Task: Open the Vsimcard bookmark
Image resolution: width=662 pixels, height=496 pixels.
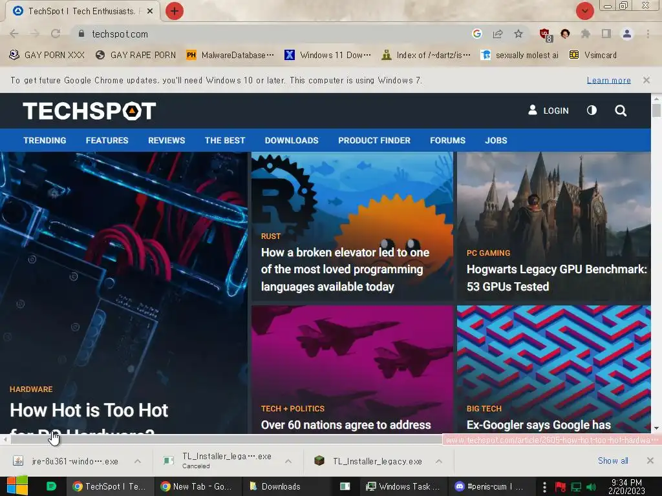Action: (x=593, y=55)
